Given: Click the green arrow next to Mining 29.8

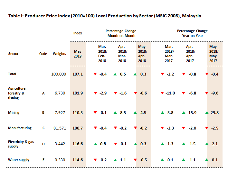Looking at the screenshot, I should 206,113.
